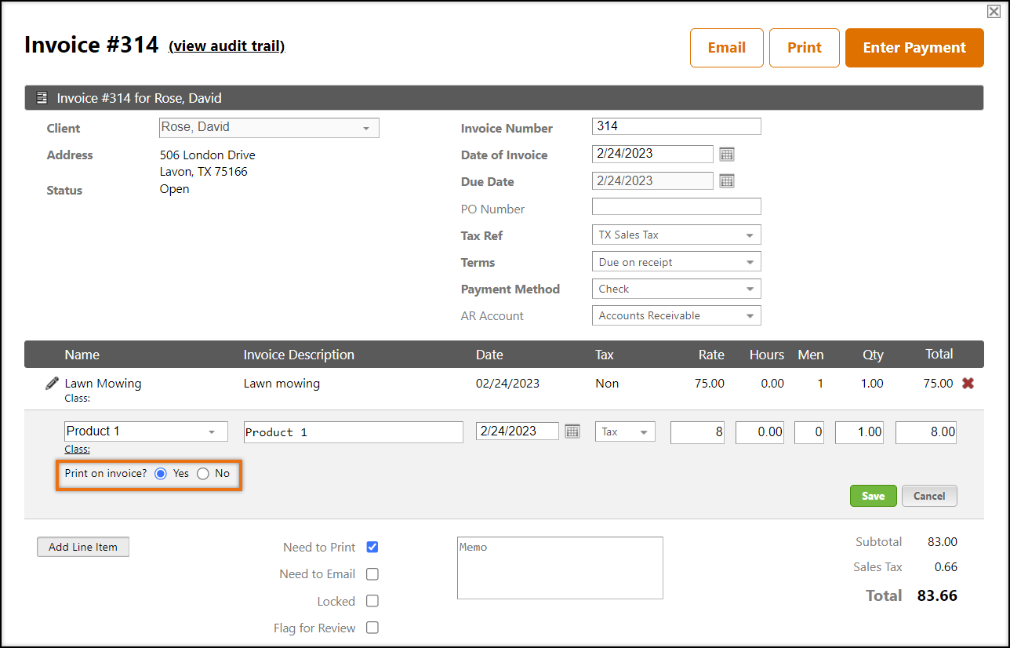
Task: Open calendar icon next to line item date
Action: [572, 431]
